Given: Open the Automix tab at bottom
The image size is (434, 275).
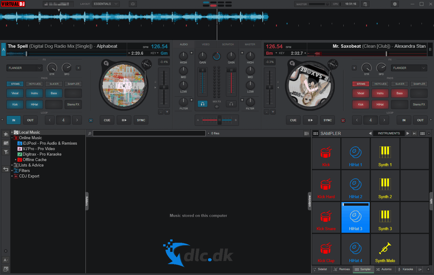Looking at the screenshot, I should click(384, 269).
